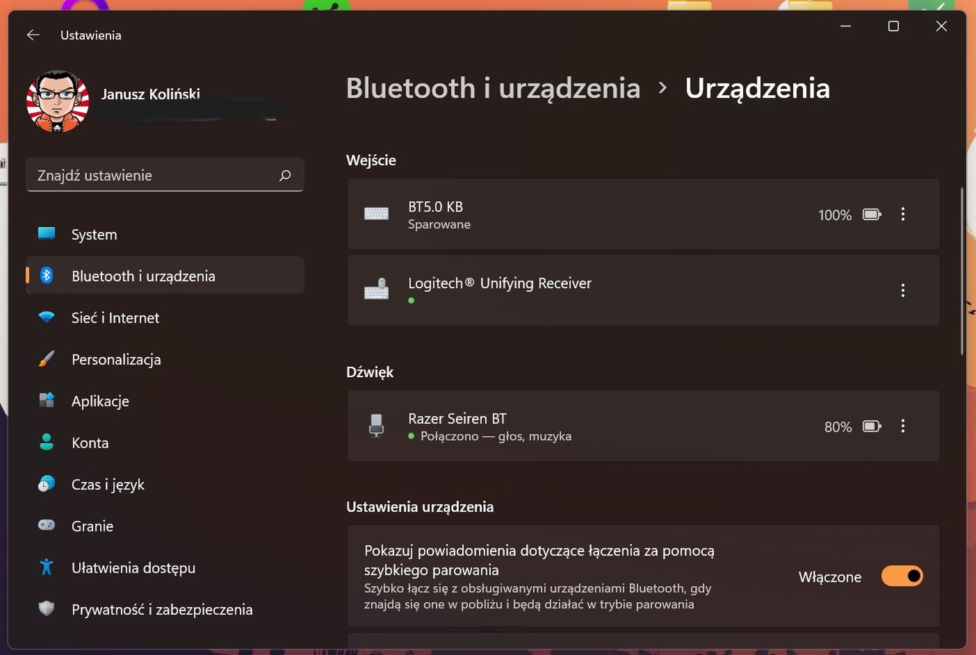Click the Razer Seiren BT microphone icon
976x655 pixels.
(x=376, y=425)
